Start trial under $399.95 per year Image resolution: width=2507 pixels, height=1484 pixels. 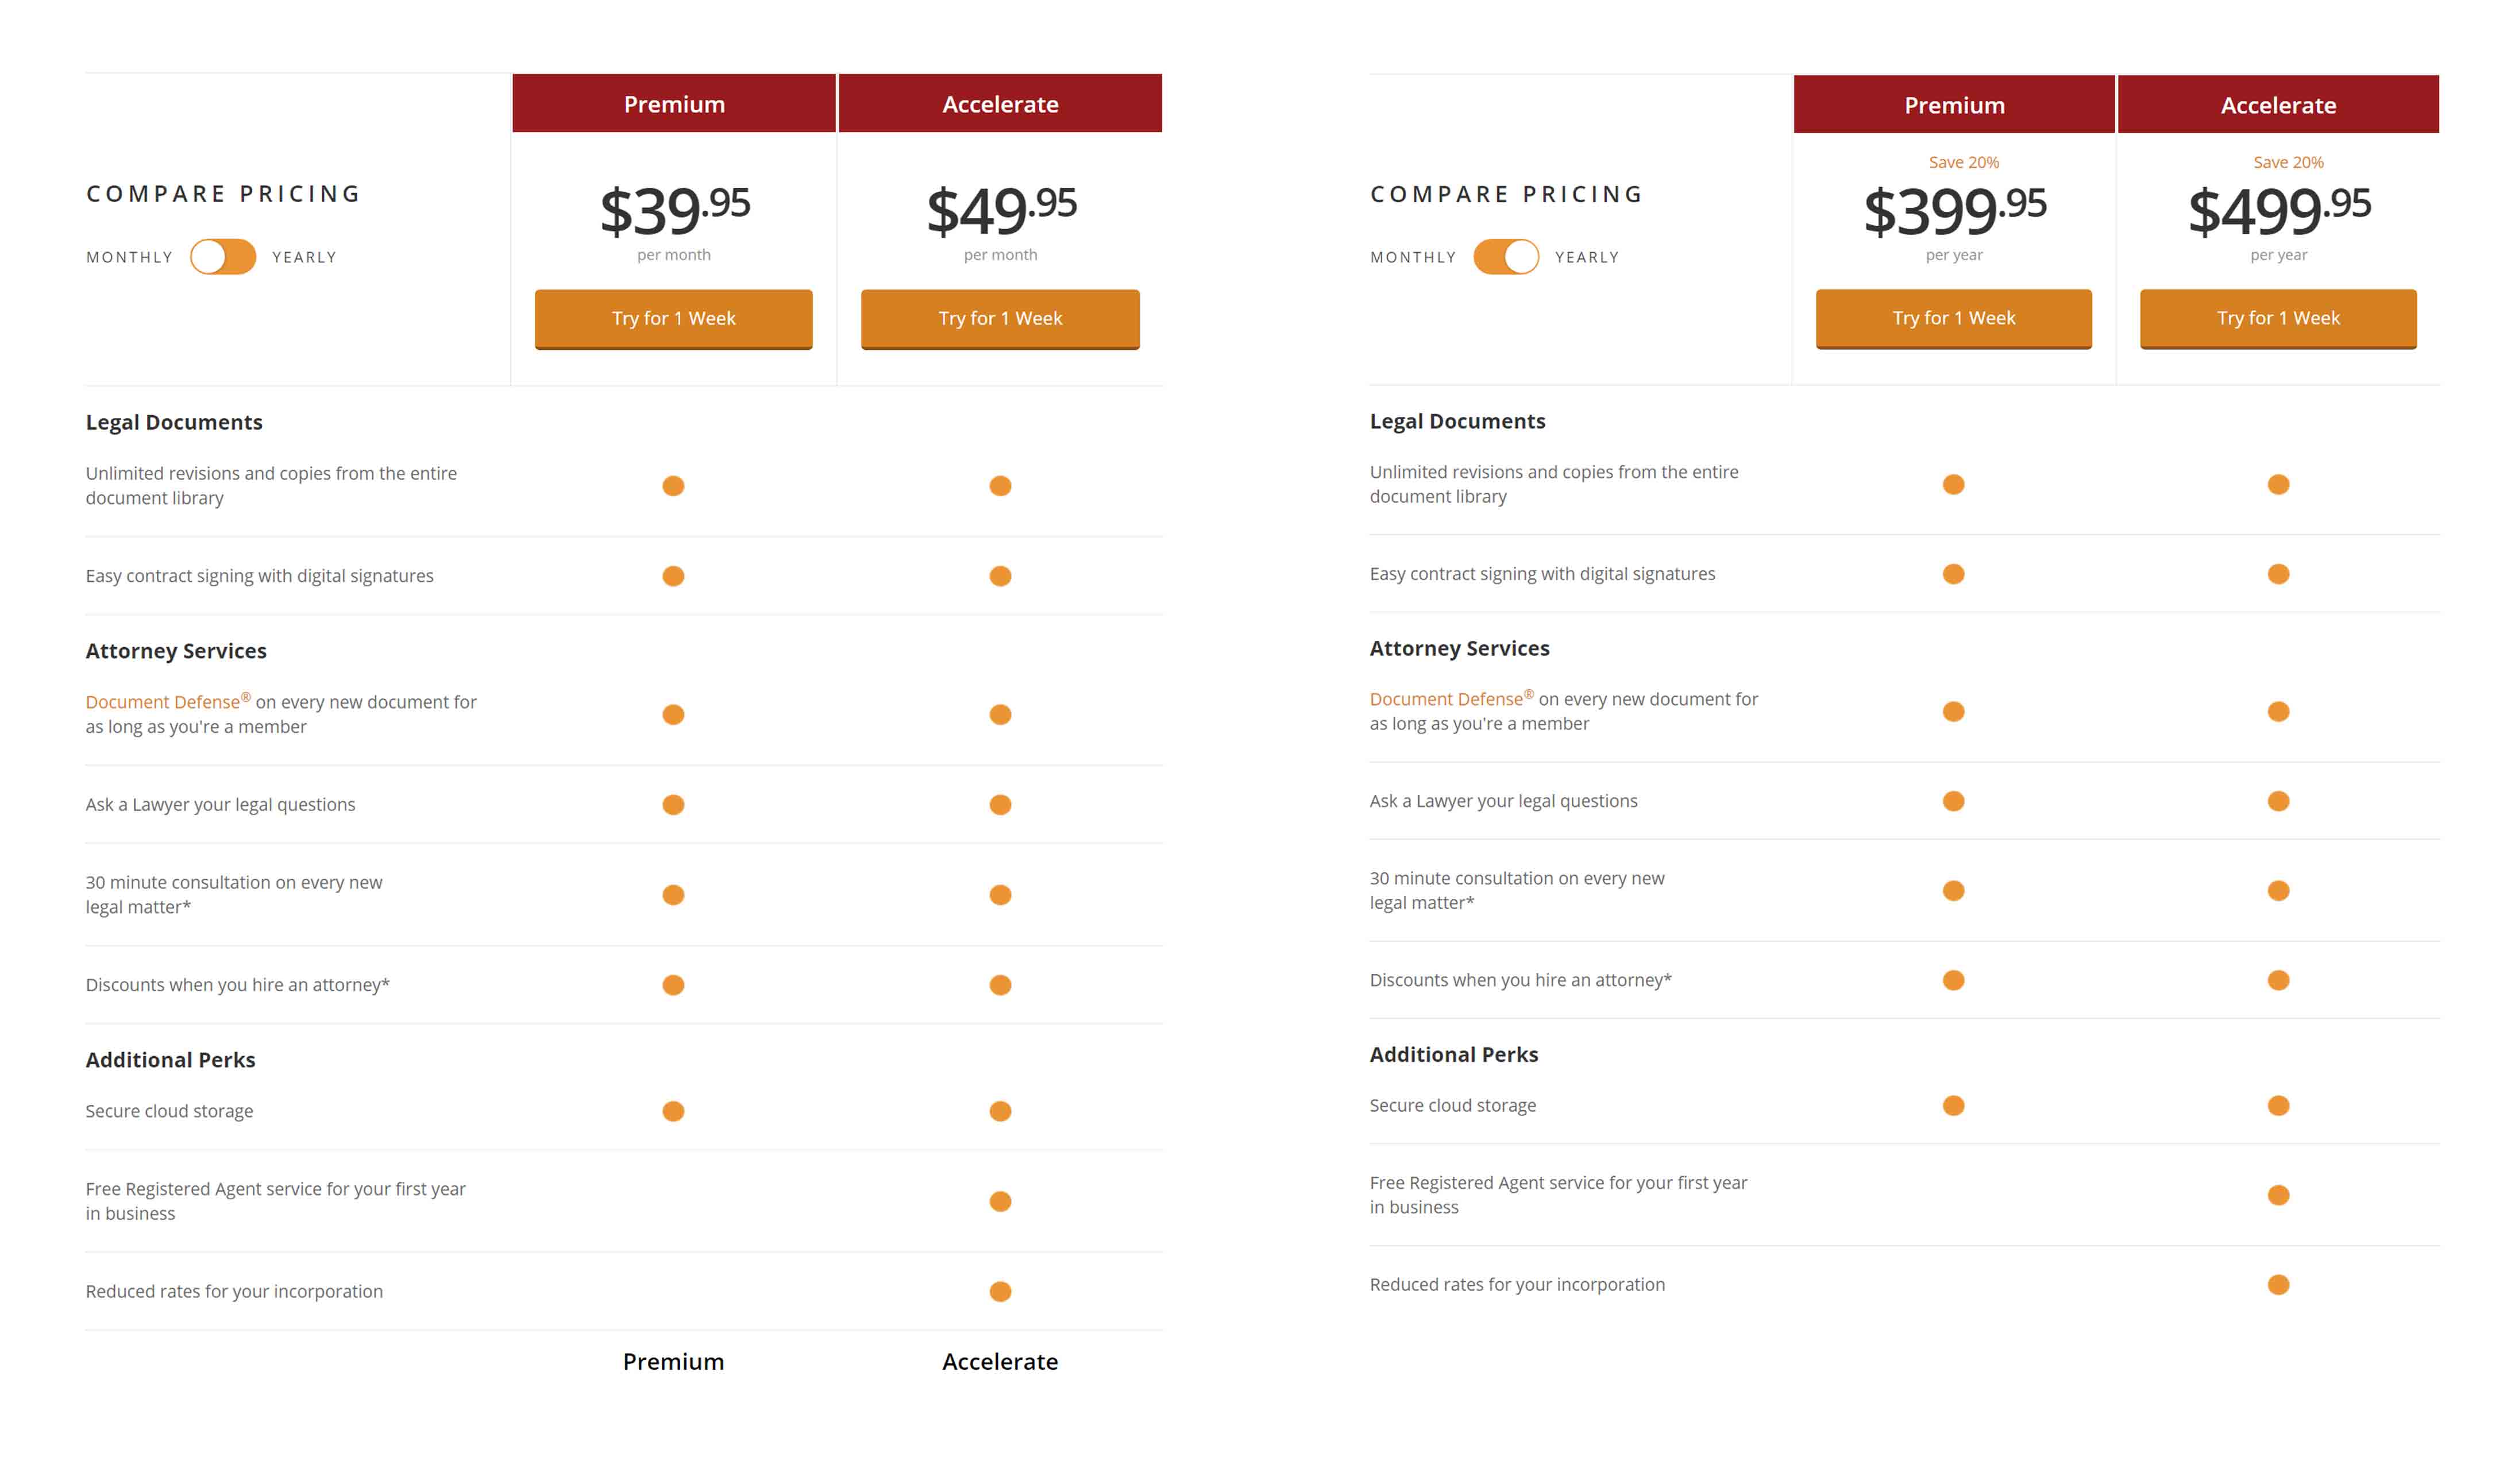point(1953,319)
